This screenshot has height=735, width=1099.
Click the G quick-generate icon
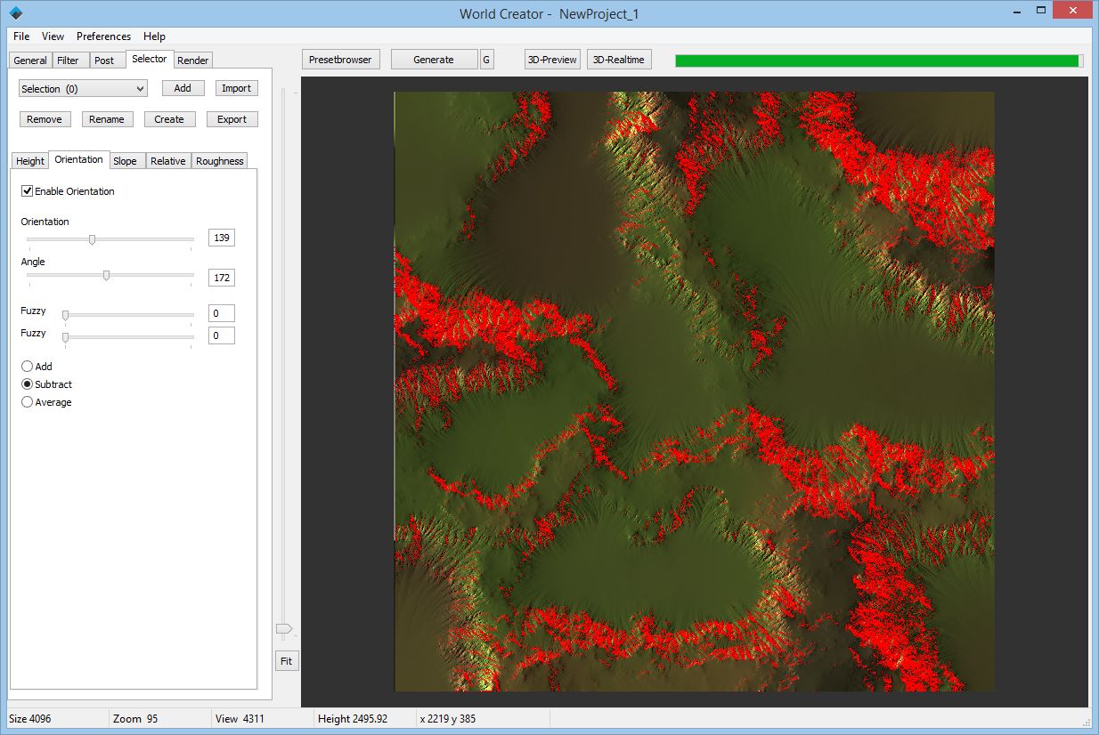tap(486, 59)
